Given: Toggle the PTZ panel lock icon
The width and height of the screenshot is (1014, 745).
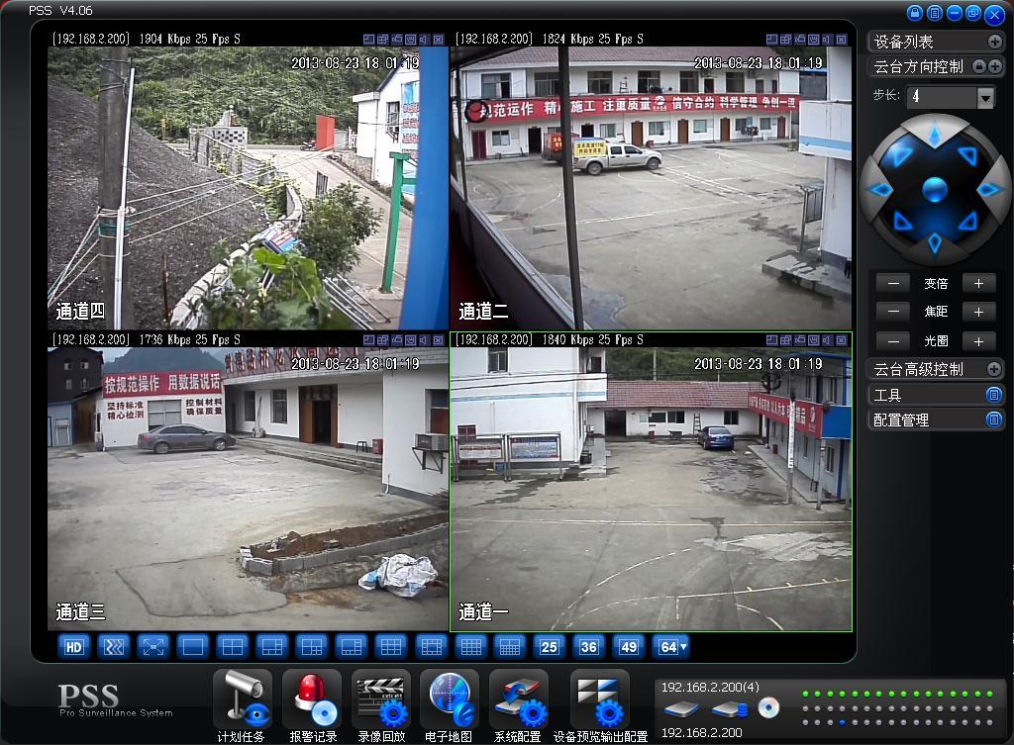Looking at the screenshot, I should 979,66.
